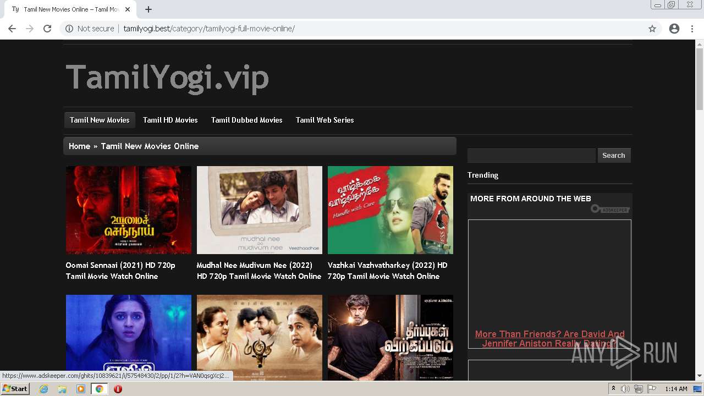Open Oomai Sennaai poster thumbnail
704x396 pixels.
tap(129, 210)
